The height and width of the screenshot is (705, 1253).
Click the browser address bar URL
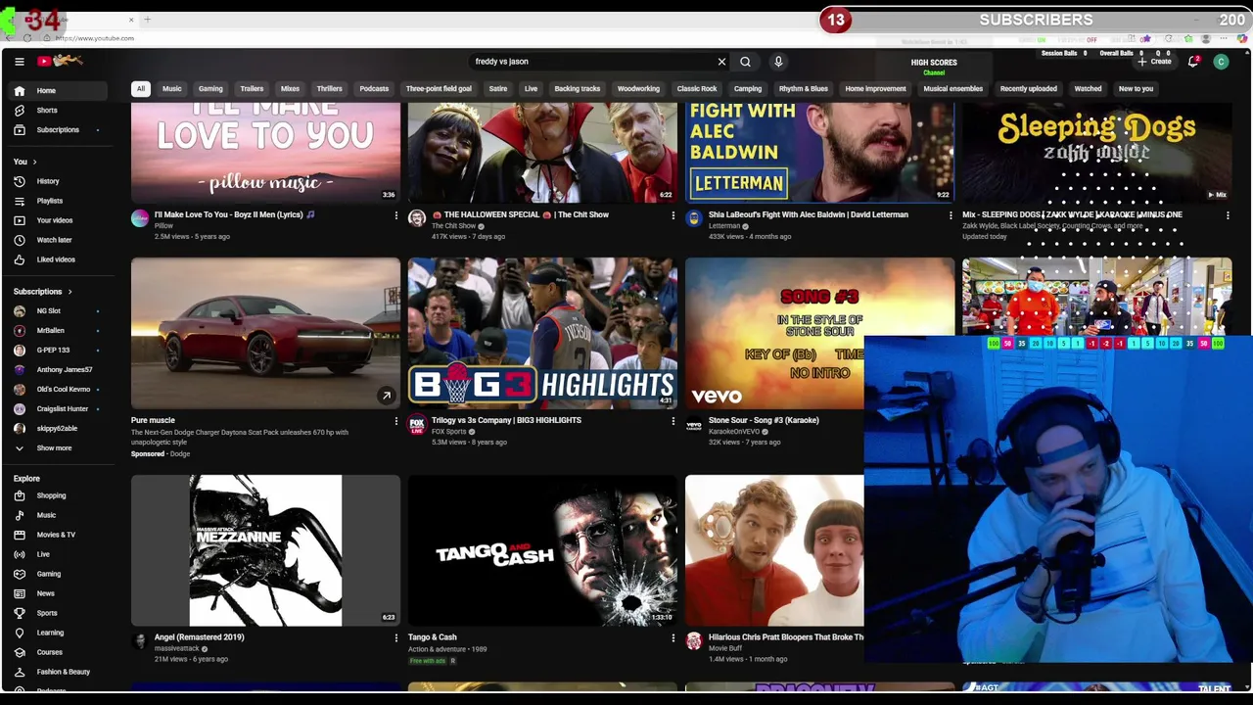[x=95, y=38]
